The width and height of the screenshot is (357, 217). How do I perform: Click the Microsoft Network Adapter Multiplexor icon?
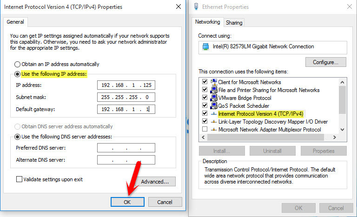(x=214, y=130)
